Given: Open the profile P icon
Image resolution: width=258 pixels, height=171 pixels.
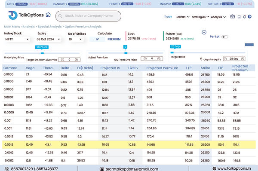Looking at the screenshot, I should coord(249,17).
